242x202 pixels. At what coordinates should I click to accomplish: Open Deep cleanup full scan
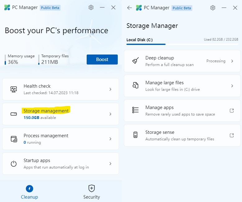182,61
